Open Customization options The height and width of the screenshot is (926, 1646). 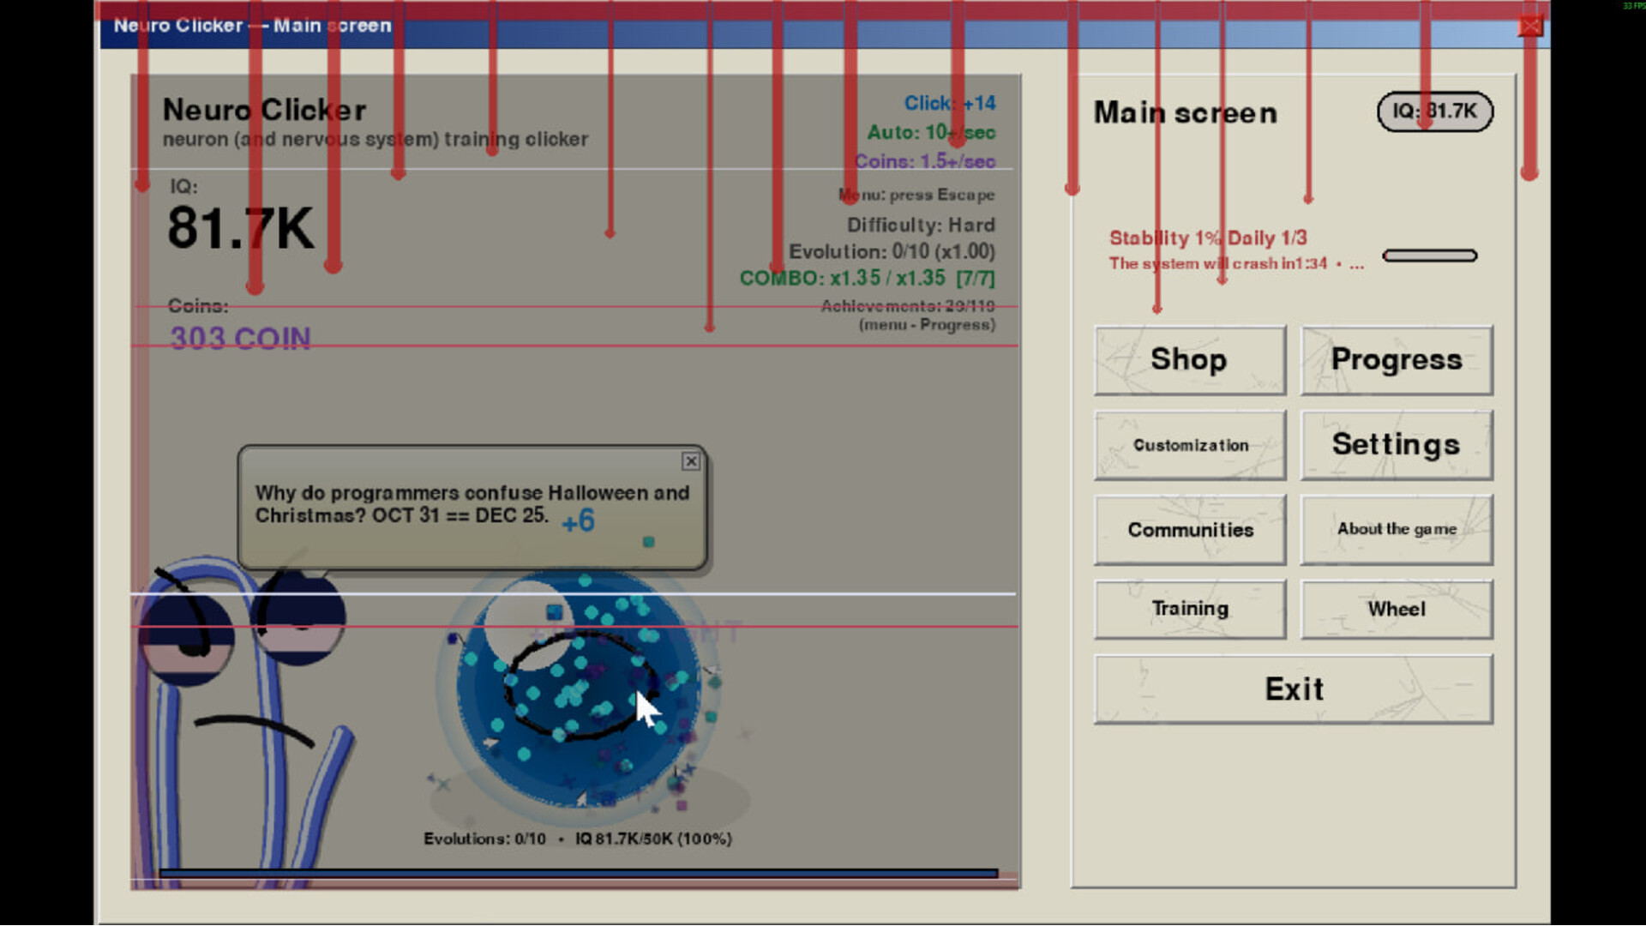click(x=1190, y=444)
